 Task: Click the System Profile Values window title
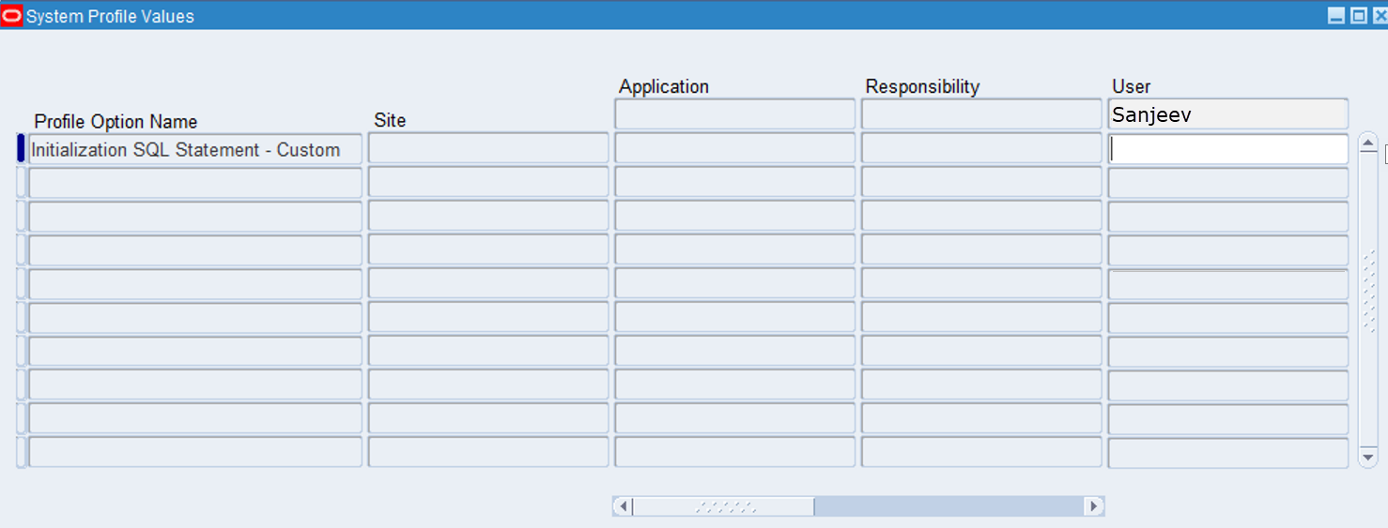pyautogui.click(x=110, y=16)
